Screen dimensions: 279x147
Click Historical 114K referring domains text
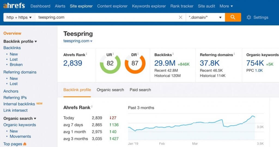(x=213, y=76)
